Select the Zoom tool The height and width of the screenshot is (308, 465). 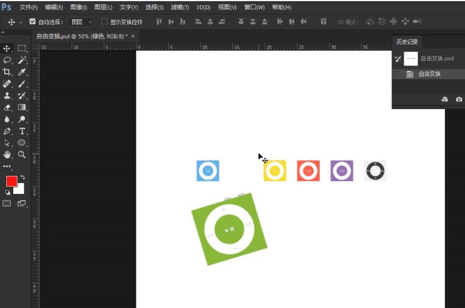[22, 155]
